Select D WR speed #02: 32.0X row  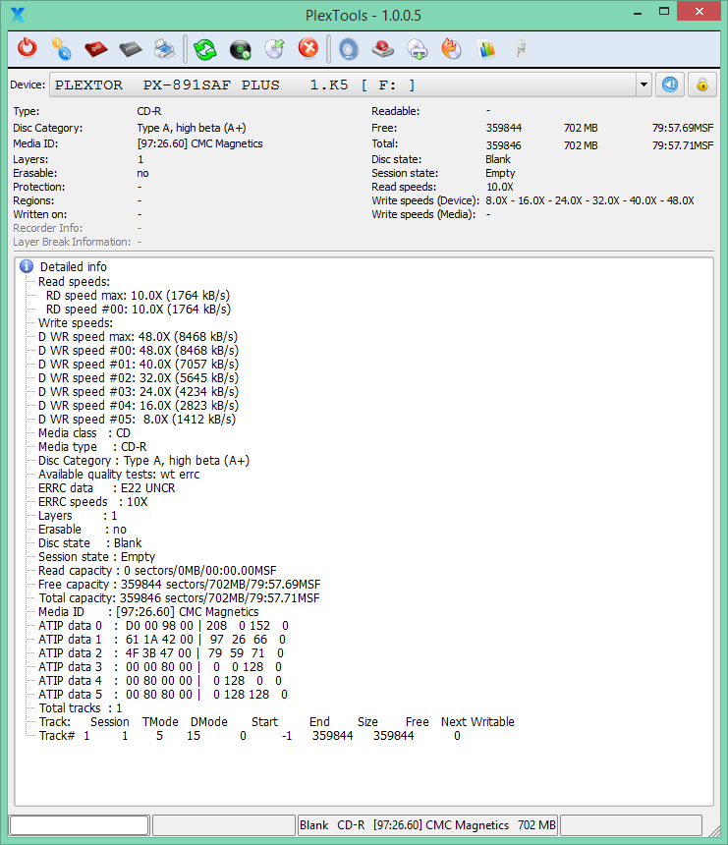click(139, 377)
